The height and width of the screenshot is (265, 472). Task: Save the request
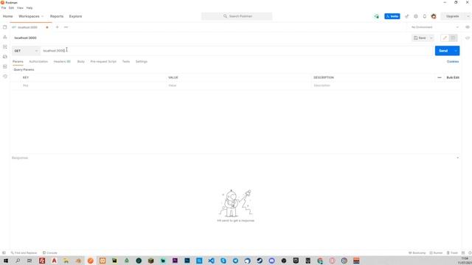click(x=420, y=38)
